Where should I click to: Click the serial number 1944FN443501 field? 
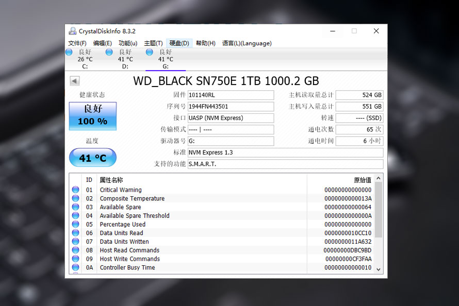point(231,106)
